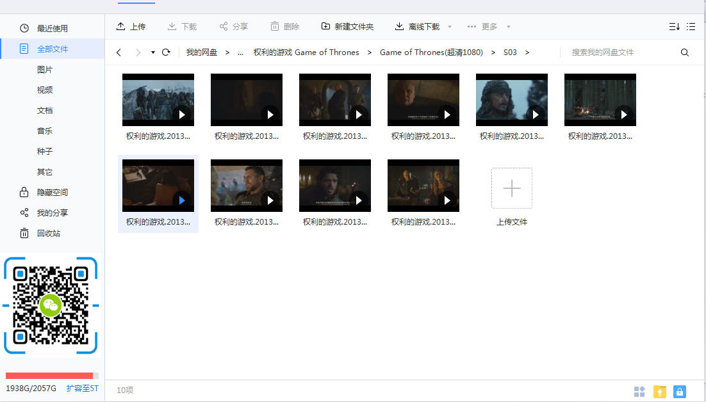Play the first video in top row
The height and width of the screenshot is (402, 706).
[182, 115]
